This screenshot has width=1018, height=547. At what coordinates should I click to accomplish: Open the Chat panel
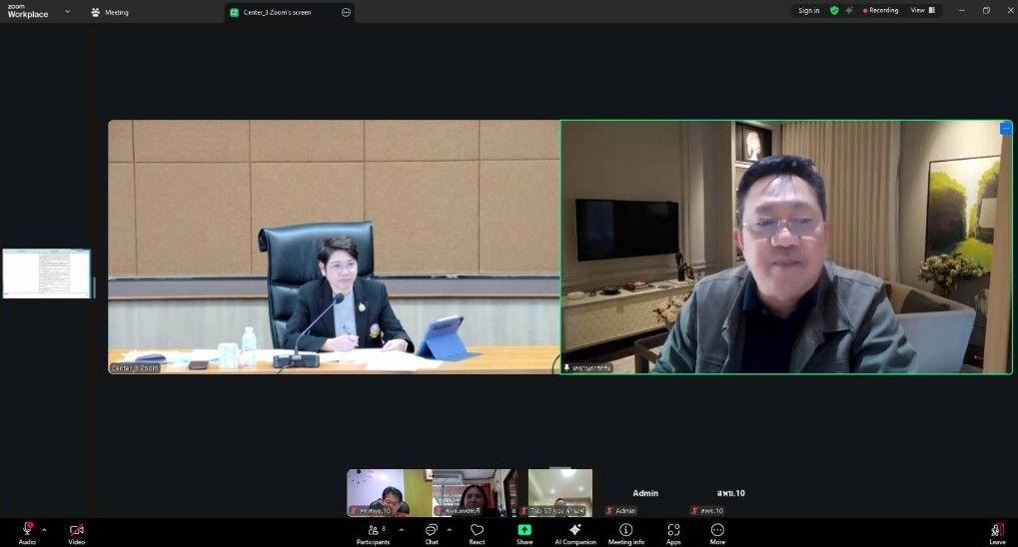[x=432, y=531]
